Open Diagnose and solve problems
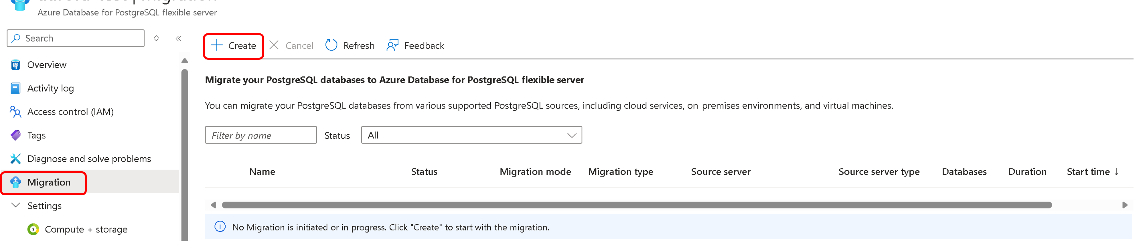Viewport: 1135px width, 241px height. [x=88, y=159]
